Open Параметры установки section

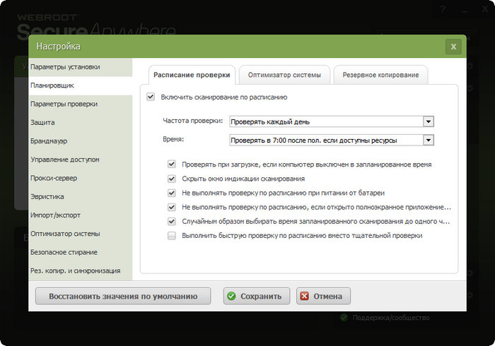click(80, 67)
